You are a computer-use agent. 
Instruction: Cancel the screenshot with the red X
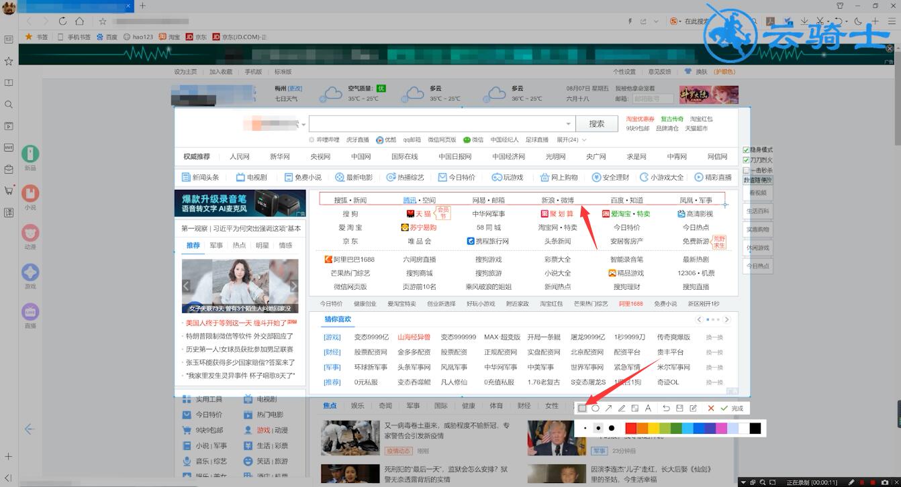coord(711,408)
